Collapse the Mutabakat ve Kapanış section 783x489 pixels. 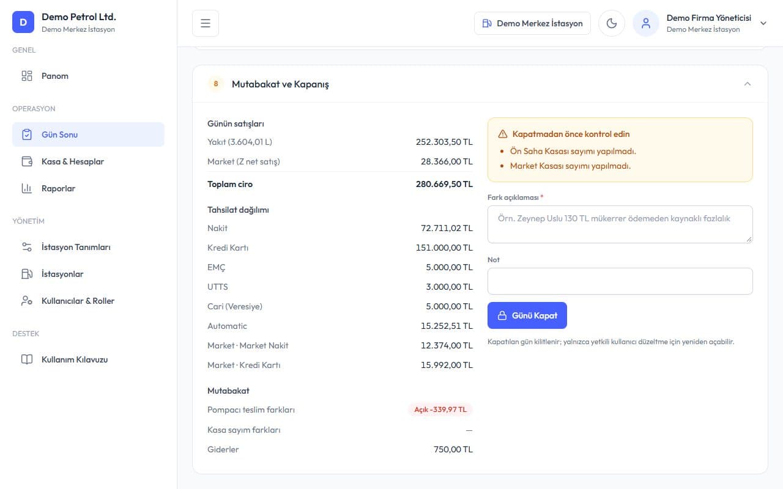(x=748, y=84)
